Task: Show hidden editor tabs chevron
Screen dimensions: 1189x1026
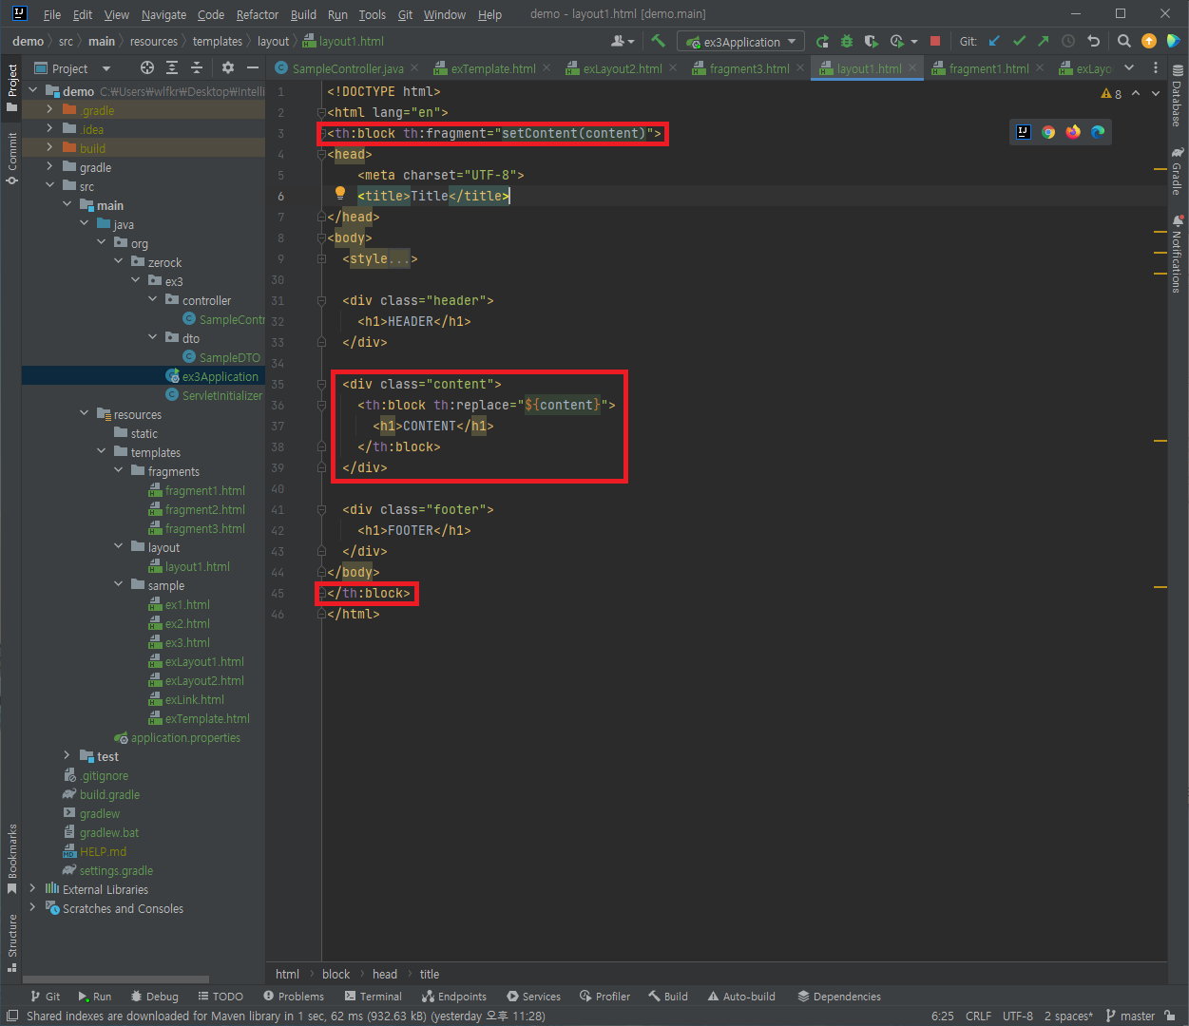Action: [x=1129, y=68]
